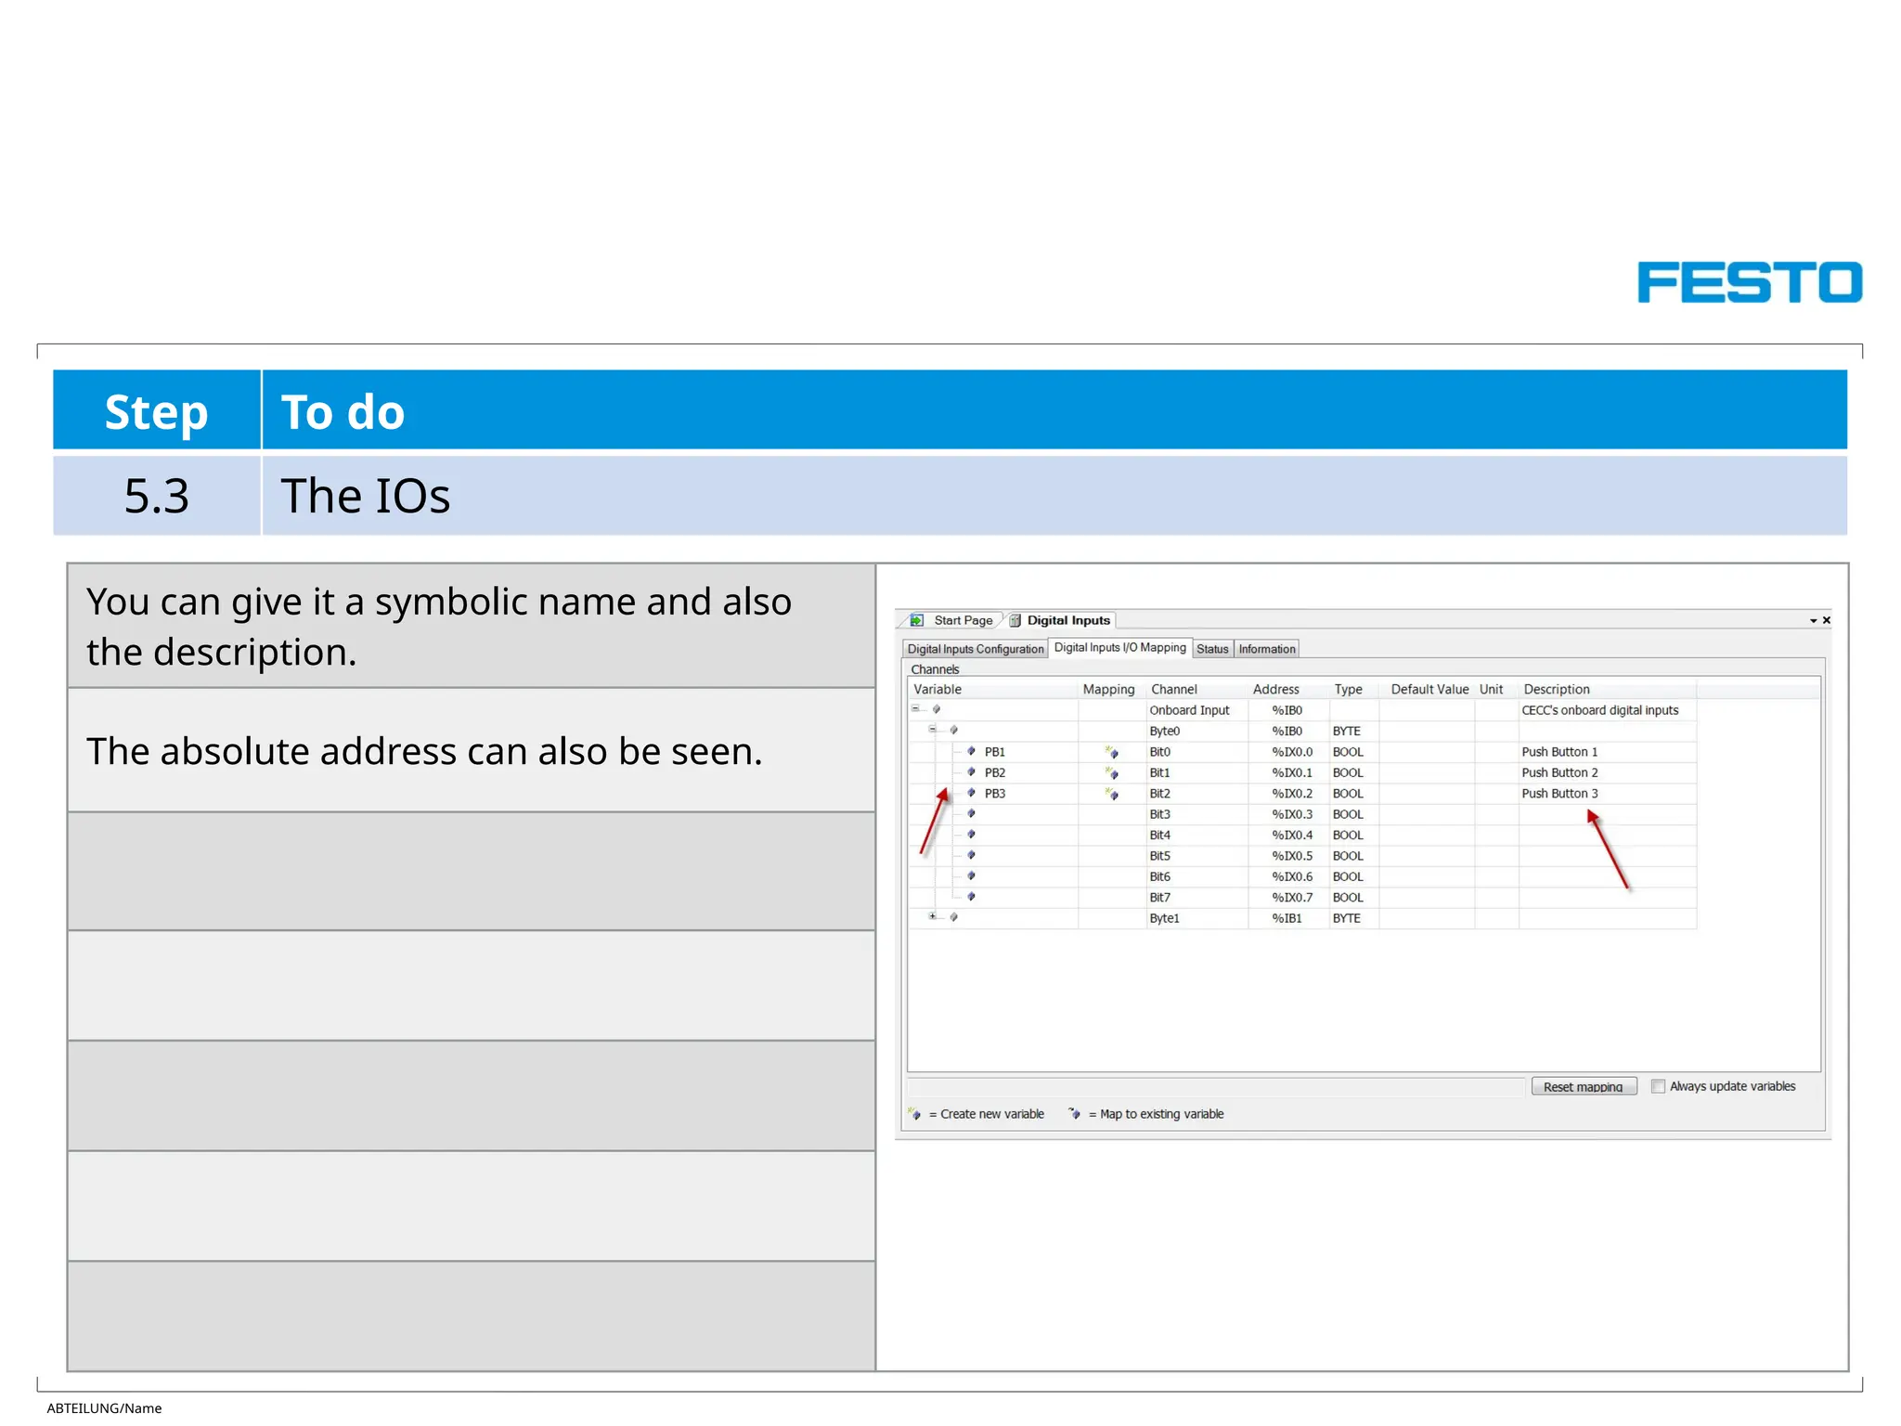Viewport: 1901px width, 1426px height.
Task: Collapse the Byte0 tree node
Action: [x=933, y=730]
